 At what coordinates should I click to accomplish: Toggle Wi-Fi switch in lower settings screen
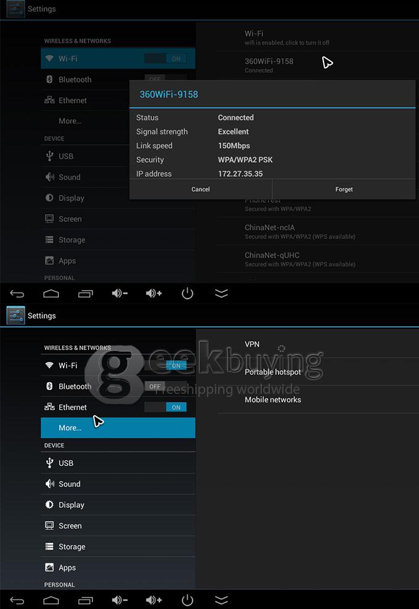pyautogui.click(x=165, y=366)
